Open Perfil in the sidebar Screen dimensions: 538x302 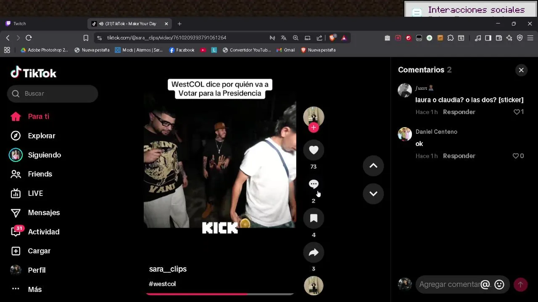click(x=28, y=270)
